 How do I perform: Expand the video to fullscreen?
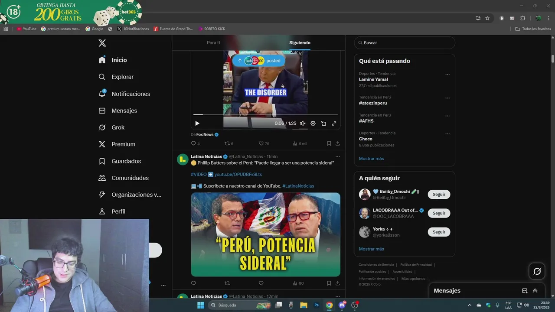coord(334,123)
